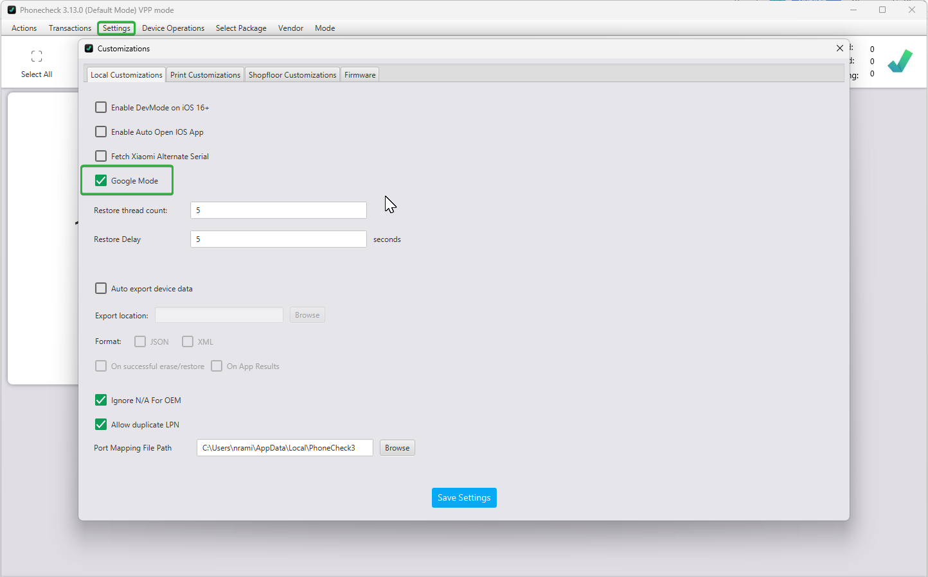This screenshot has height=577, width=928.
Task: Enable DevMode on iOS 16+ checkbox
Action: pyautogui.click(x=101, y=107)
